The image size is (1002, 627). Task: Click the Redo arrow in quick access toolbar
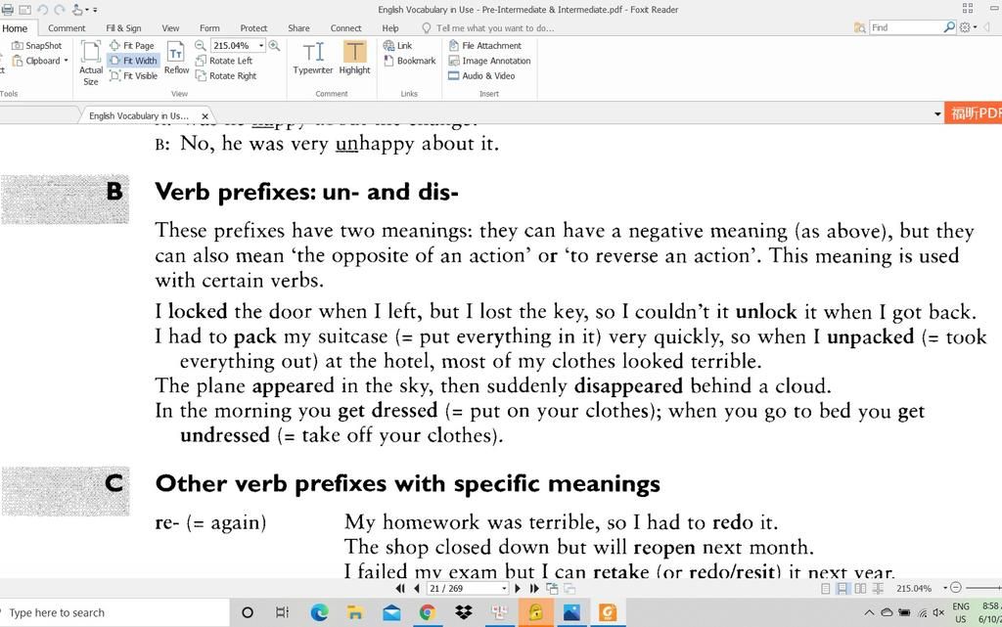click(x=60, y=10)
